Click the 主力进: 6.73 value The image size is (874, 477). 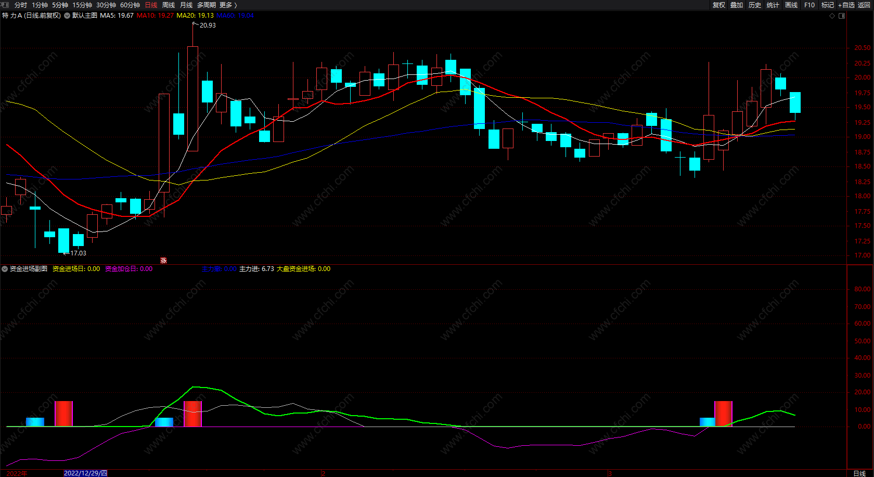256,269
